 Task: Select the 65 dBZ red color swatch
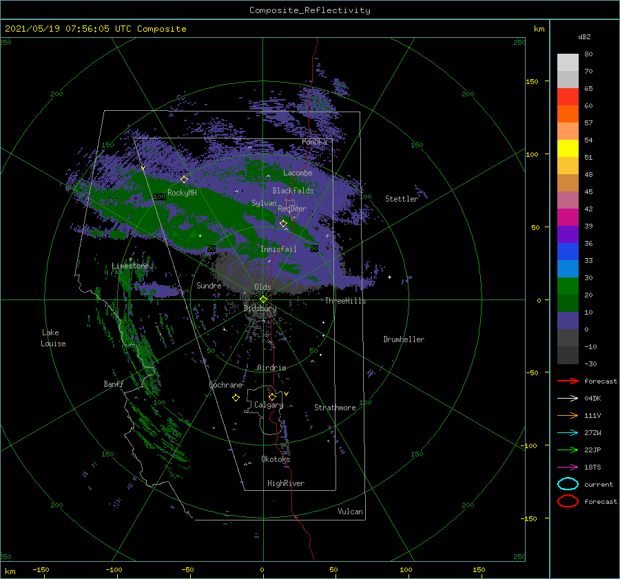point(568,97)
